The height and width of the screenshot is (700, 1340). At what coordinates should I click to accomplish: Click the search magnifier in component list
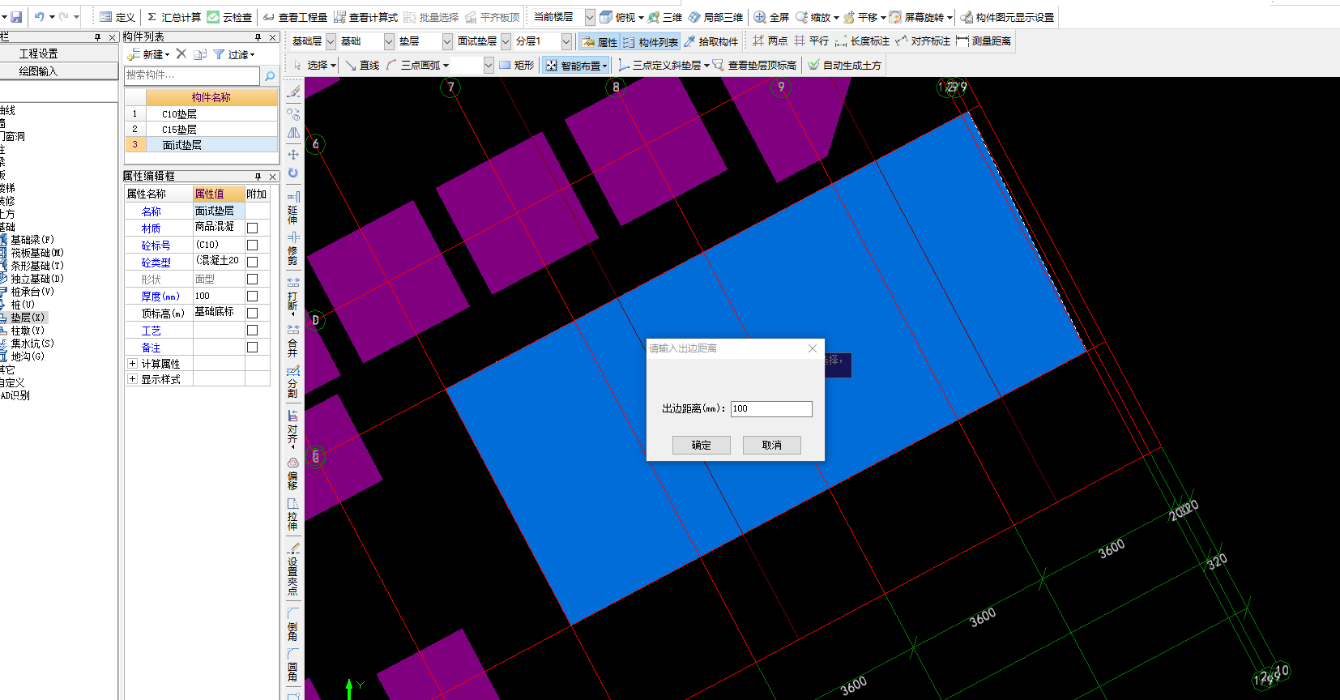[270, 75]
